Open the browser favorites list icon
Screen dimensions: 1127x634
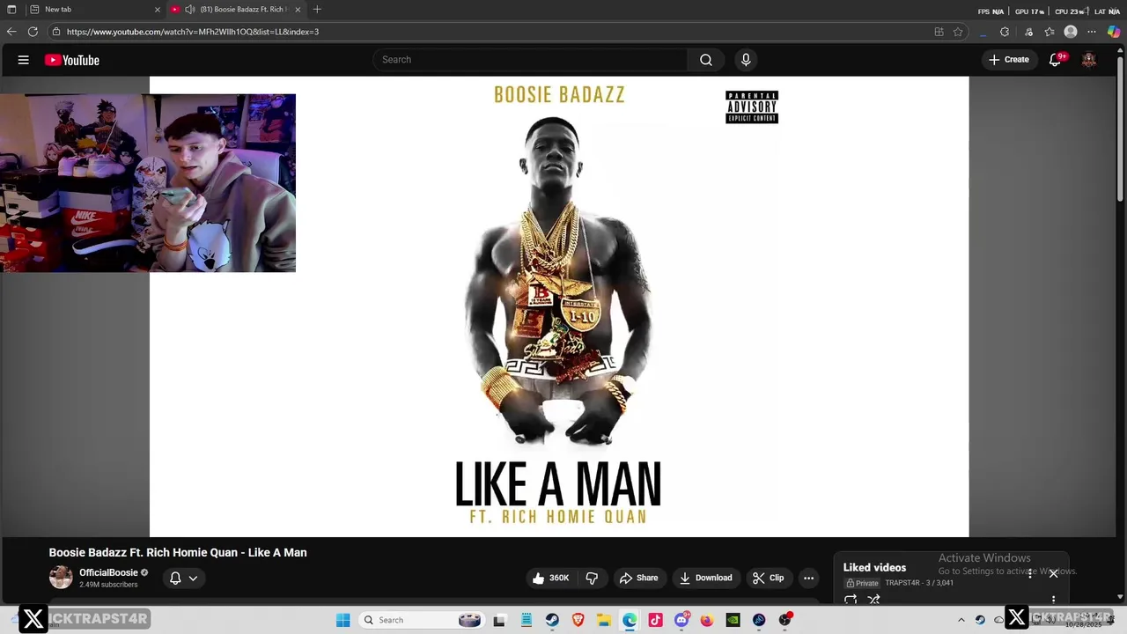point(1050,32)
